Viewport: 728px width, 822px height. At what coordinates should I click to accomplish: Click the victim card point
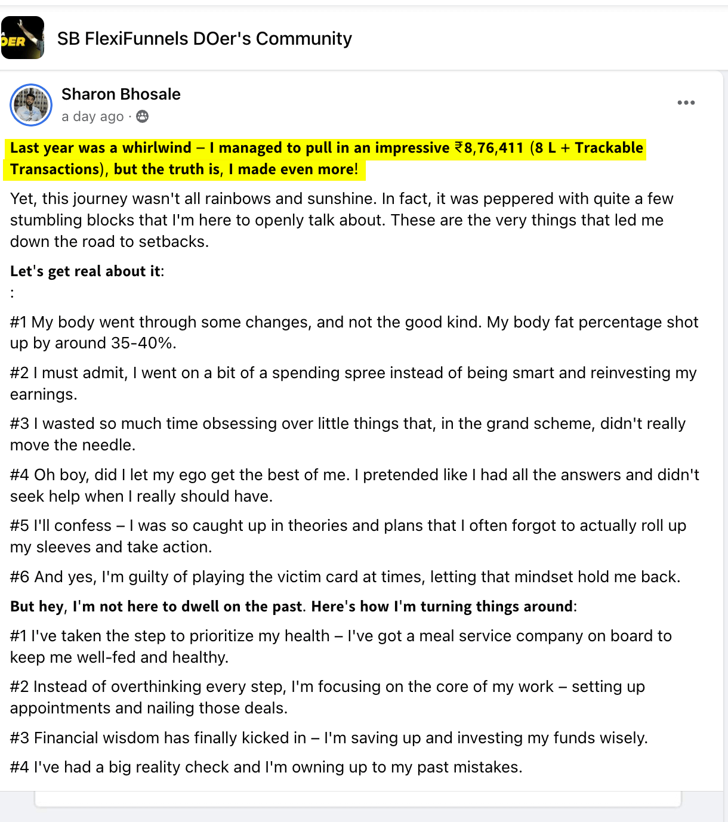345,577
